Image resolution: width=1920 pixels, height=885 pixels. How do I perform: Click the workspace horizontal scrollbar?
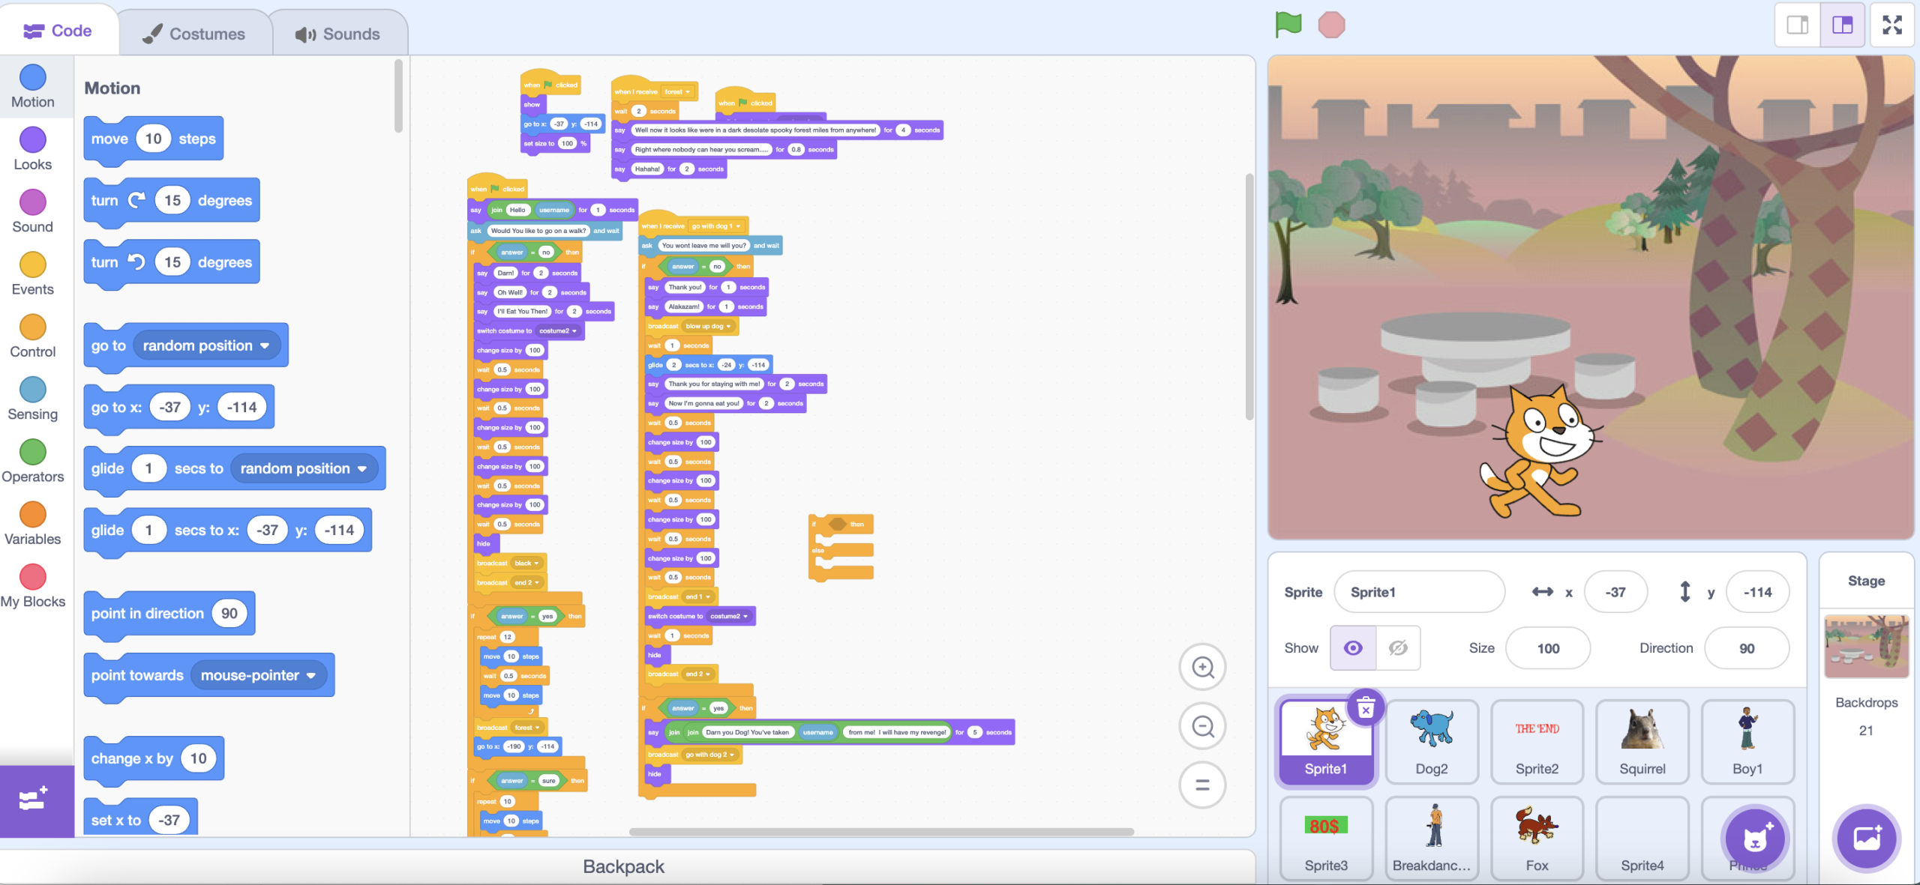[881, 831]
